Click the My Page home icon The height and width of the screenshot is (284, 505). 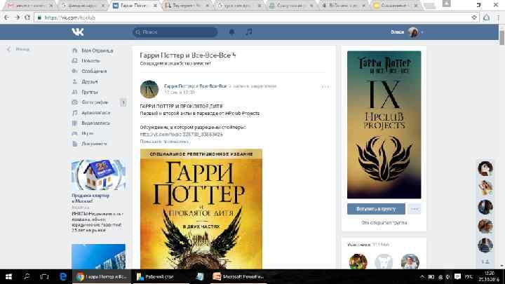click(75, 50)
